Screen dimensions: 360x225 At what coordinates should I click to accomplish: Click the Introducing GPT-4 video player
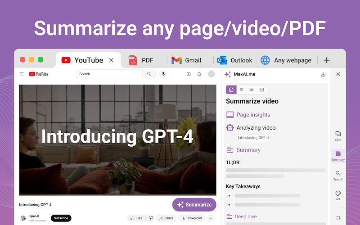click(x=118, y=140)
